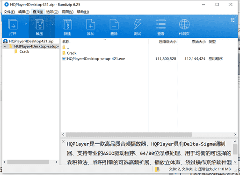This screenshot has width=240, height=175.
Task: Expand the dropdown arrow next to 解压
Action: pyautogui.click(x=52, y=24)
